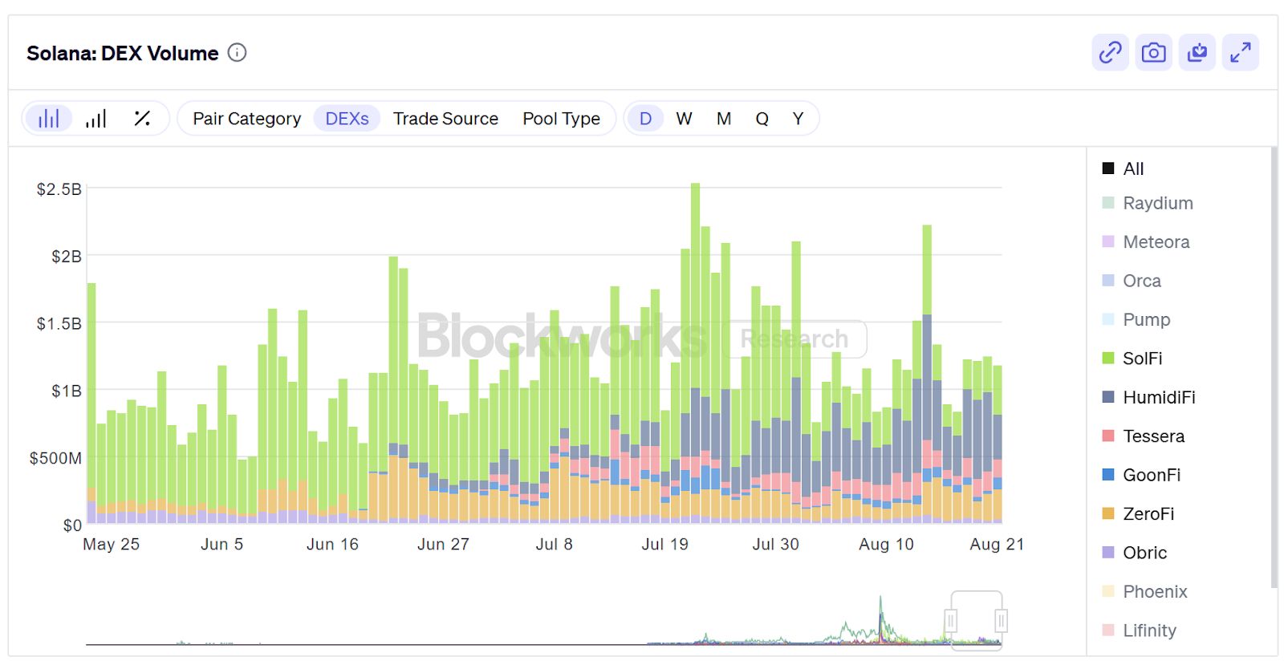Screen dimensions: 1284x665
Task: Toggle Tessera series in legend
Action: click(1144, 436)
